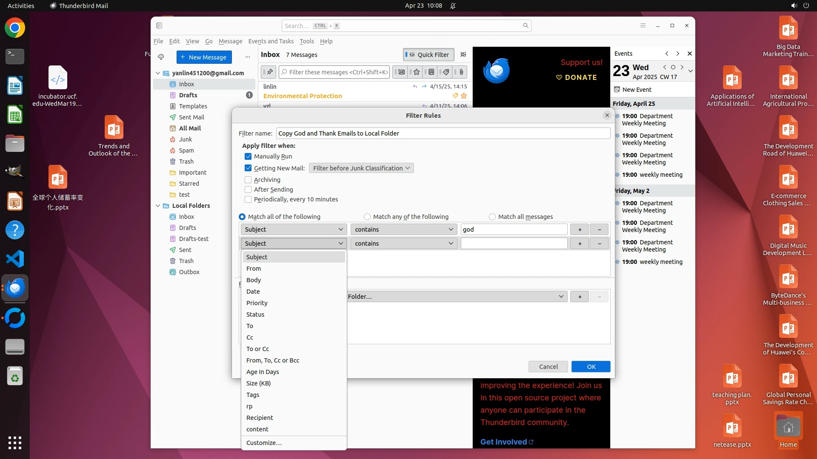
Task: Click the address book contacts filter icon
Action: (431, 72)
